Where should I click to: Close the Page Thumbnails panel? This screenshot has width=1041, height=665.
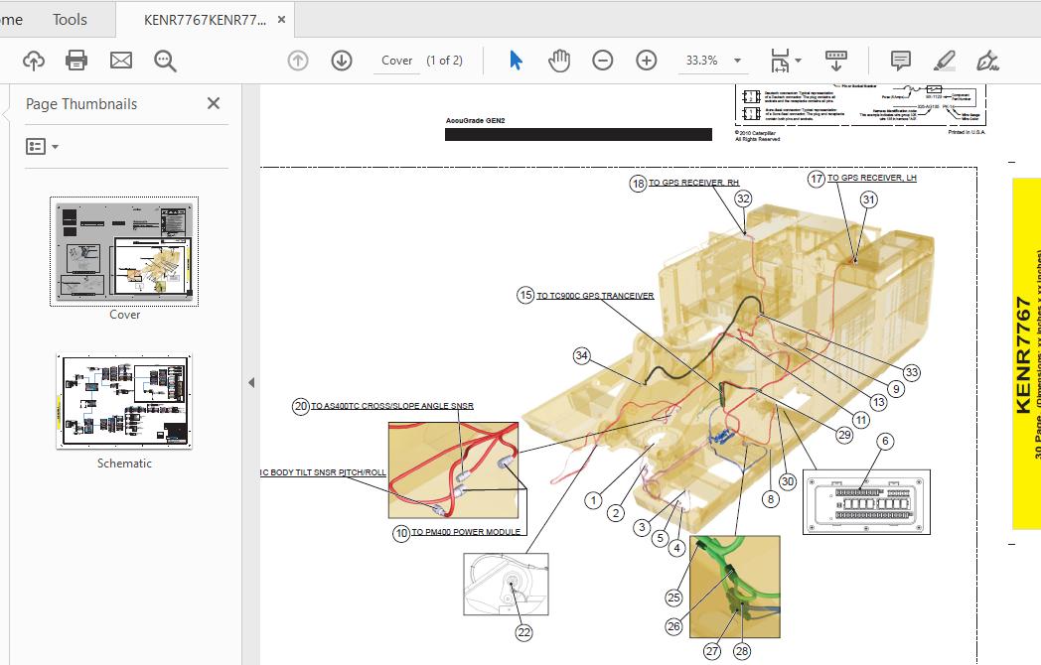pos(213,103)
